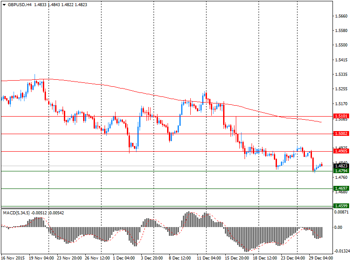Click the 29 Dec 04:00 time label
This screenshot has width=350, height=263.
tap(321, 258)
